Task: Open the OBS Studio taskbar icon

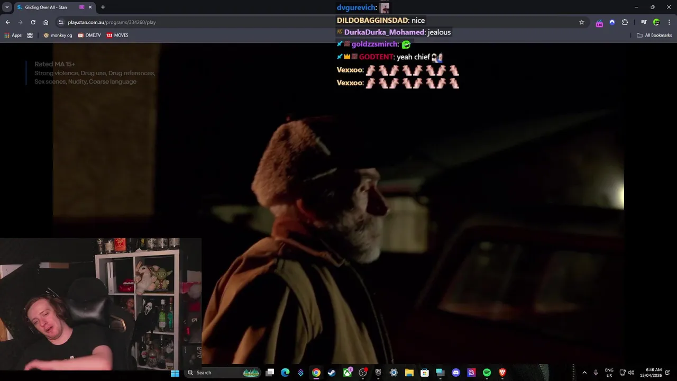Action: pos(363,373)
